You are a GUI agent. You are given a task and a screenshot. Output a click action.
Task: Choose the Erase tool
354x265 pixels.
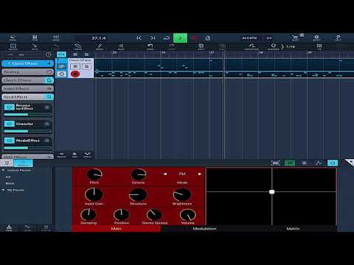(77, 46)
